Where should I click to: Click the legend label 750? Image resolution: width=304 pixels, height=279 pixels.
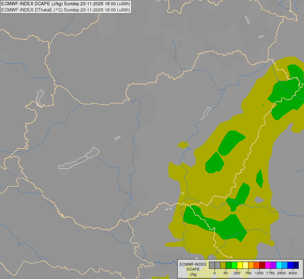click(x=248, y=273)
